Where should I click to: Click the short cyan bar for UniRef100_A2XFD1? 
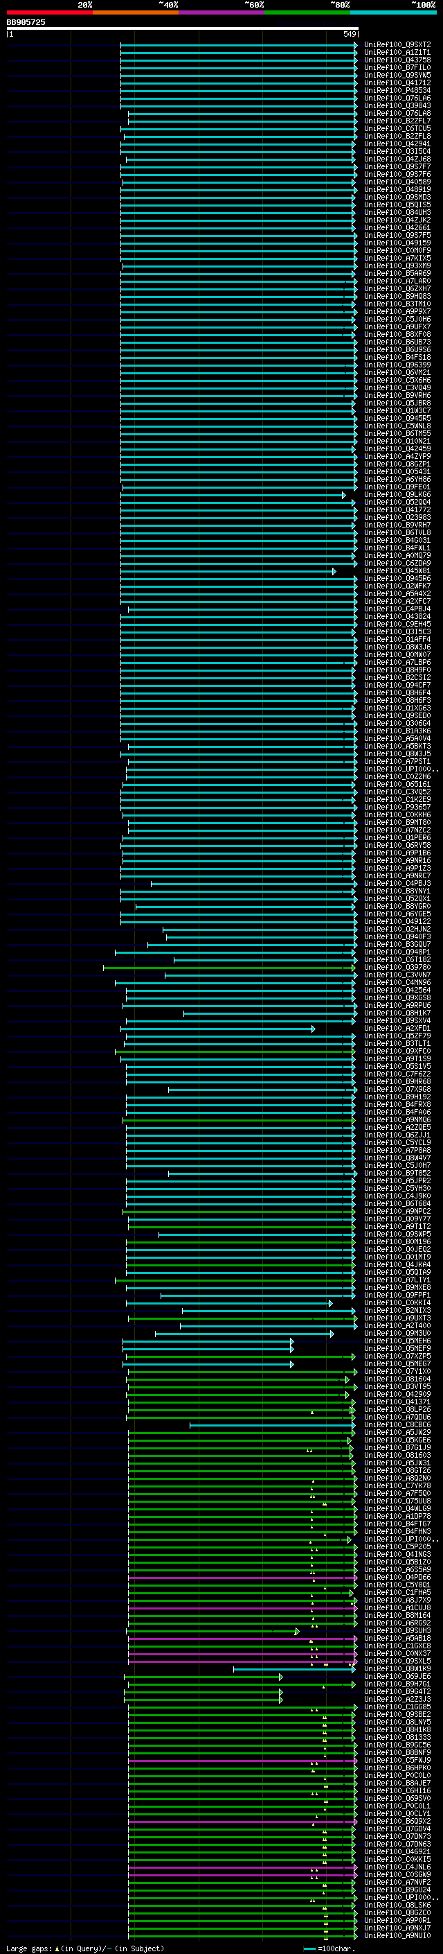click(218, 1029)
